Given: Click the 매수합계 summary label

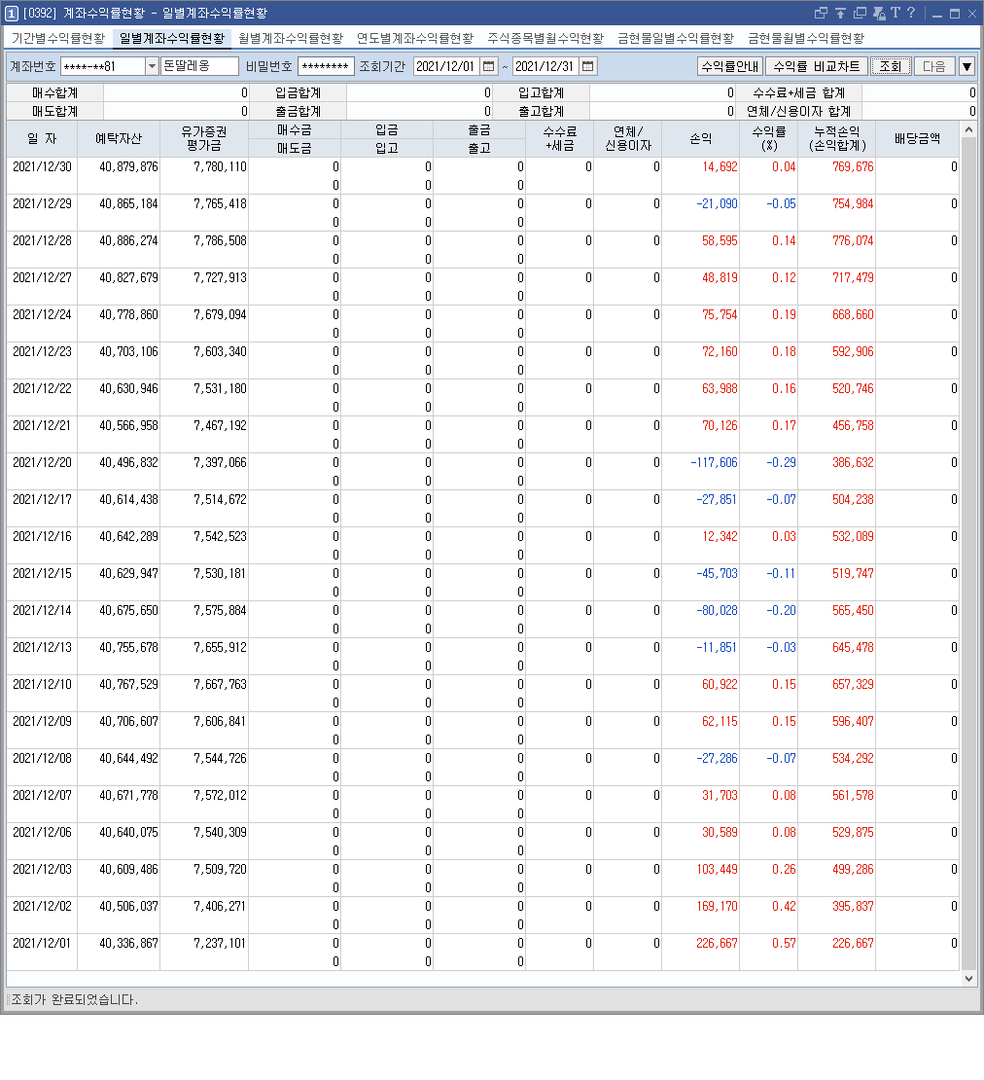Looking at the screenshot, I should [x=55, y=93].
